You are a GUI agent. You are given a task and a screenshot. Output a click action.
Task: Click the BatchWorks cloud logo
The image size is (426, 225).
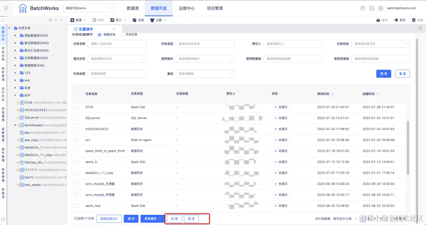(x=23, y=8)
